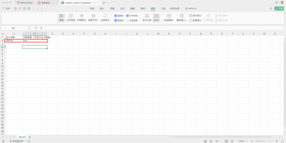
Task: Toggle the 网格线 gridlines checkbox
Action: [x=116, y=21]
